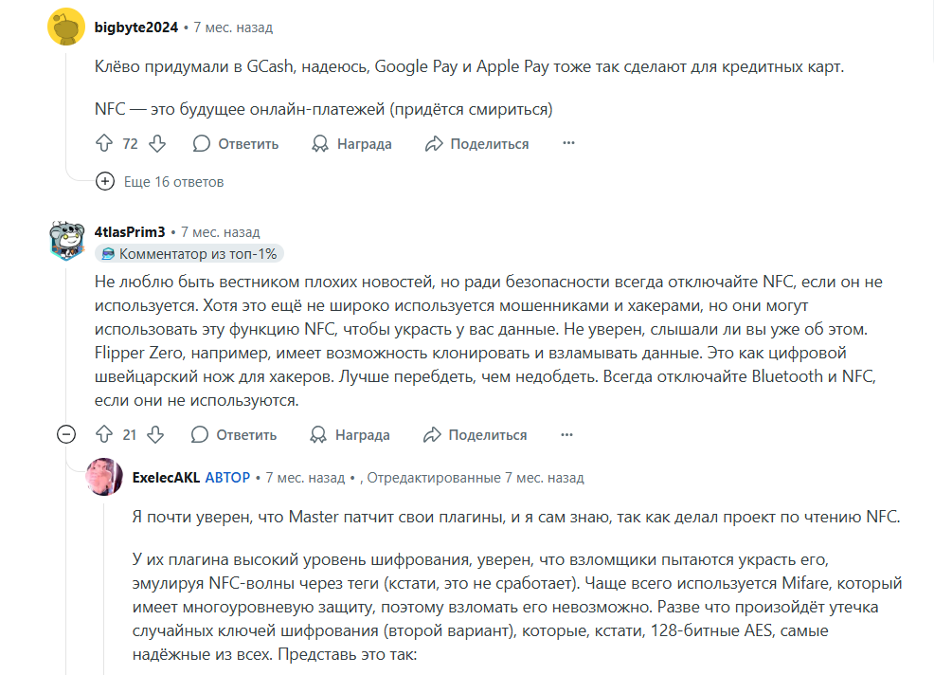This screenshot has height=675, width=934.
Task: Reply to bigbyte2024's comment
Action: pos(236,144)
